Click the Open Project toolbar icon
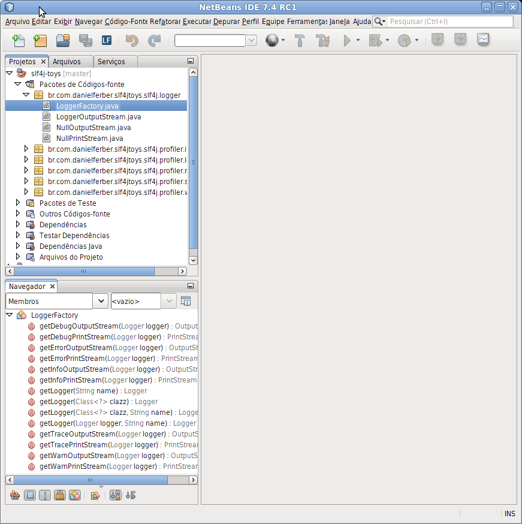522x524 pixels. (63, 40)
